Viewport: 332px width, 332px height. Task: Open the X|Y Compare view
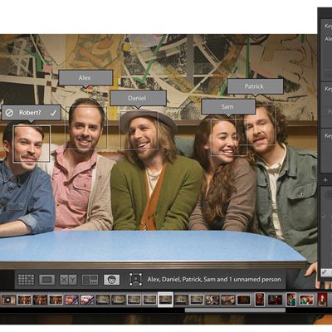[x=68, y=280]
